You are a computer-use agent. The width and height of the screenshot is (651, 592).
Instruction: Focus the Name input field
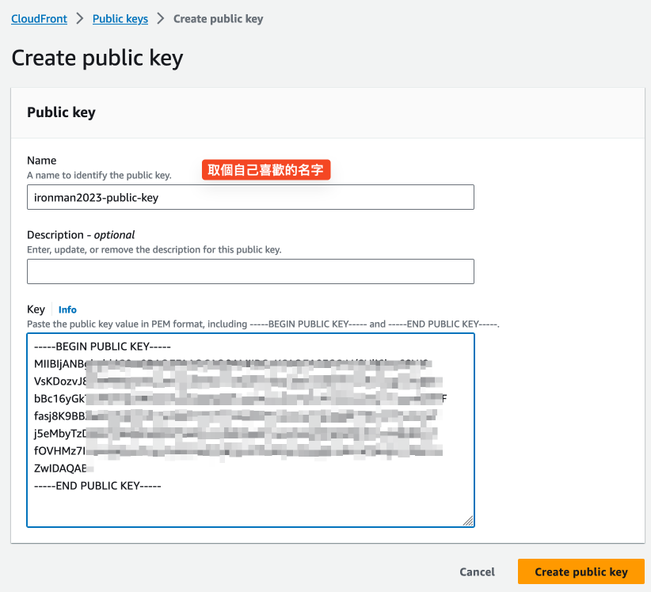(250, 197)
